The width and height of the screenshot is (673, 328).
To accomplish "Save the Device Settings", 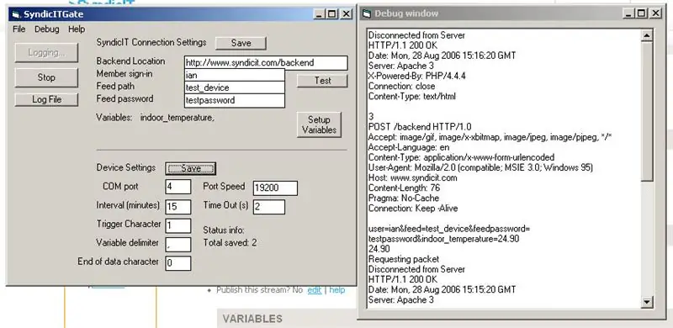I will click(191, 168).
